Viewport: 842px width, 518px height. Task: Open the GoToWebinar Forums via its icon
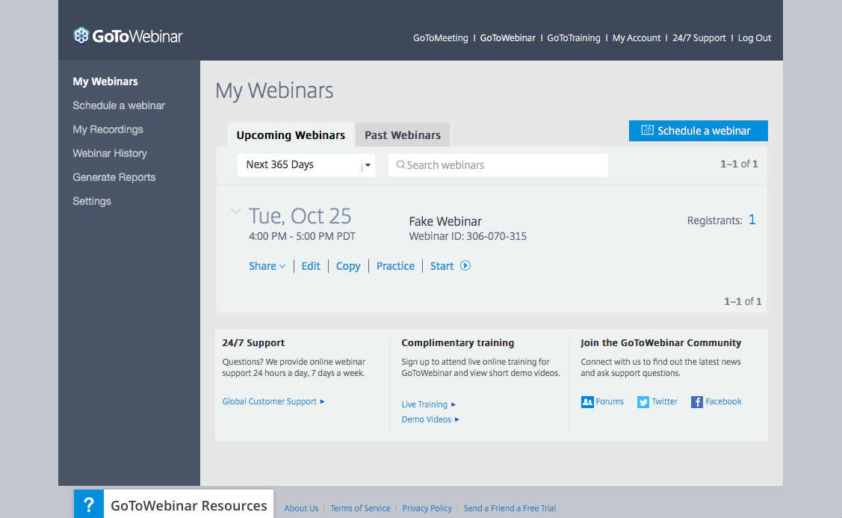tap(587, 401)
